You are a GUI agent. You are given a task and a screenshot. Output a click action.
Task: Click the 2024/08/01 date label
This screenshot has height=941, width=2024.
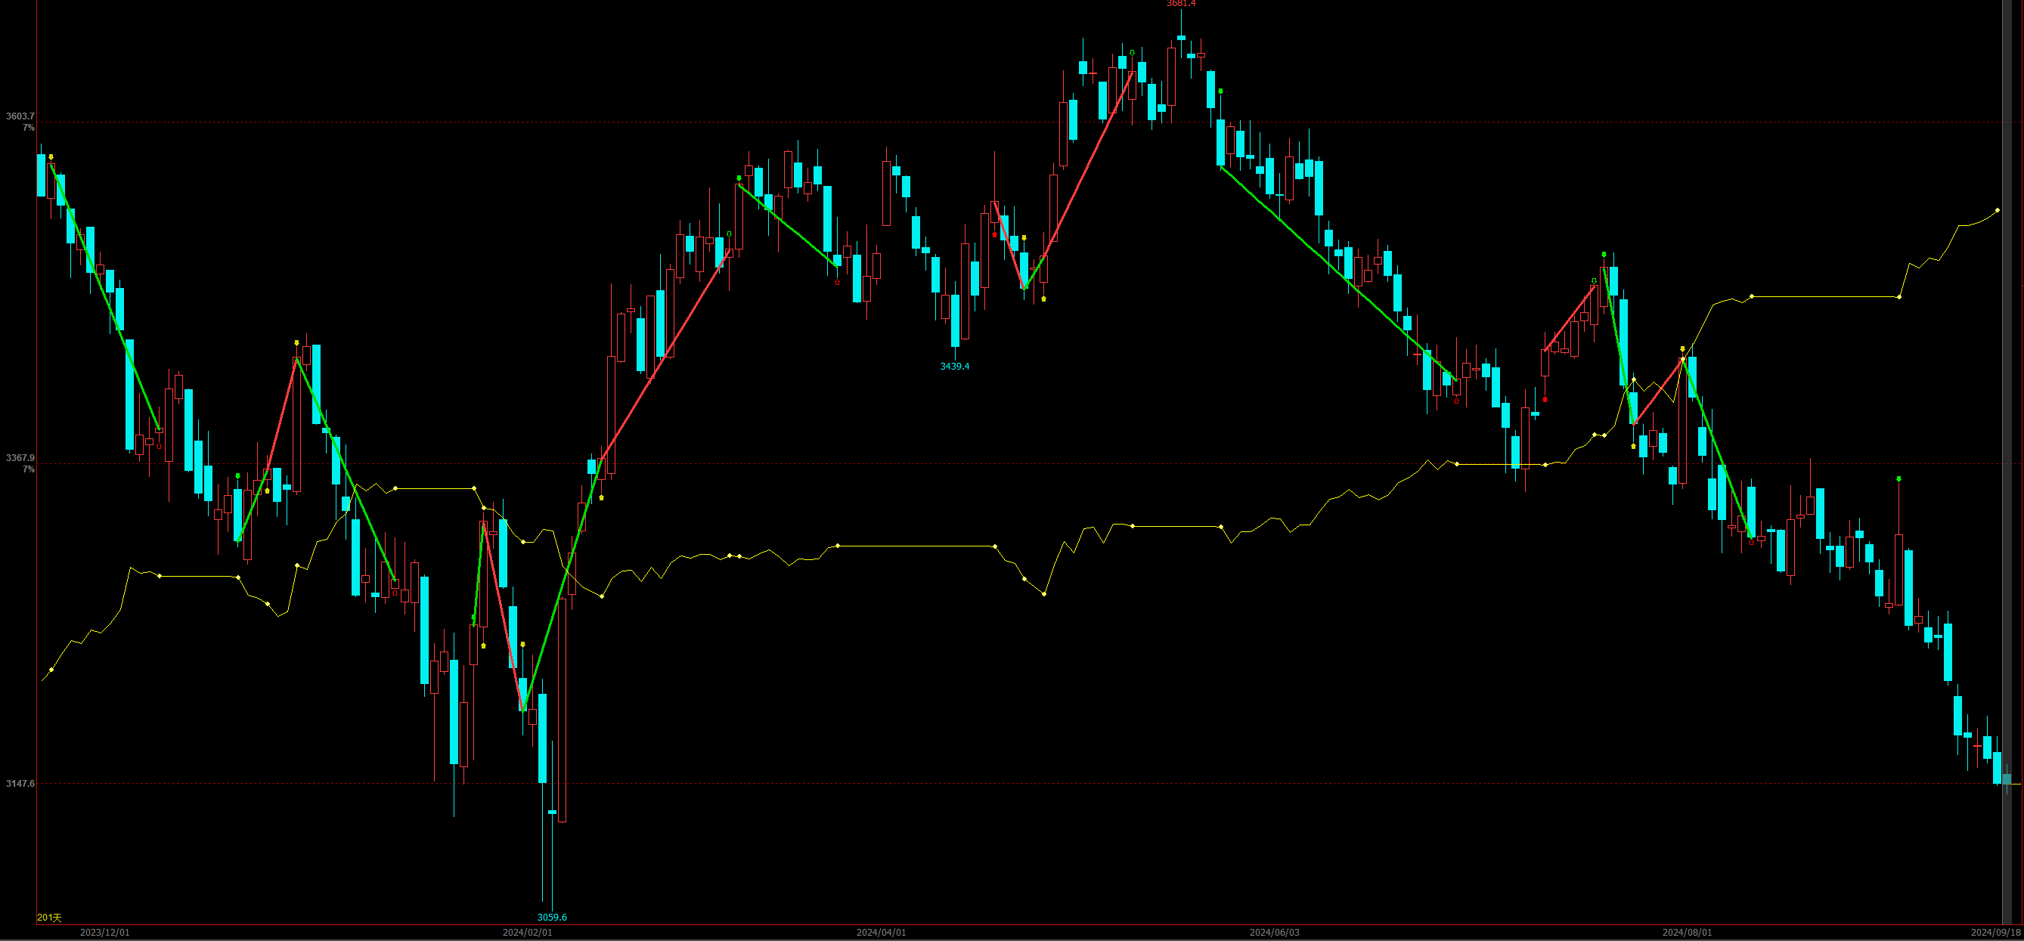(1687, 933)
